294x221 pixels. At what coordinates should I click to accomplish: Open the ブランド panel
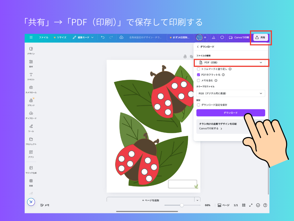coord(31,102)
